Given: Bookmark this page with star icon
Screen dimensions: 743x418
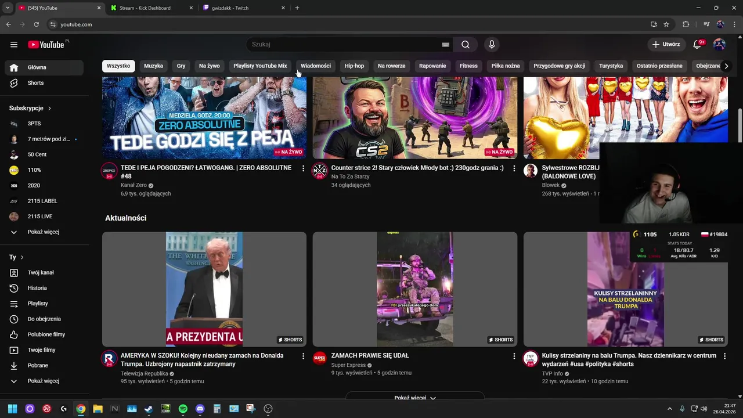Looking at the screenshot, I should click(x=666, y=24).
